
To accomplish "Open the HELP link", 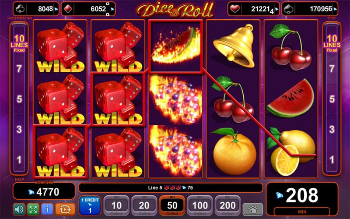I will pyautogui.click(x=19, y=179).
